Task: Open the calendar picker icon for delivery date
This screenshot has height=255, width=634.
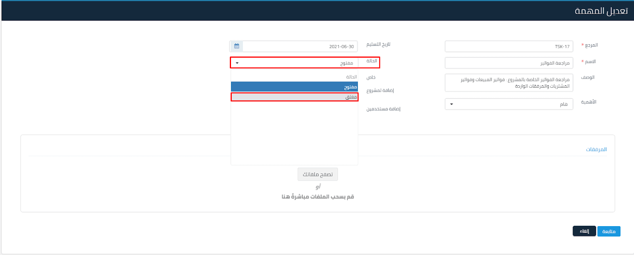Action: tap(237, 46)
